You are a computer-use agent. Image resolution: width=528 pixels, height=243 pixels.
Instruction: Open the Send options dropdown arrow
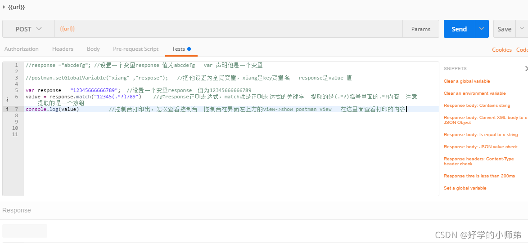pos(482,29)
